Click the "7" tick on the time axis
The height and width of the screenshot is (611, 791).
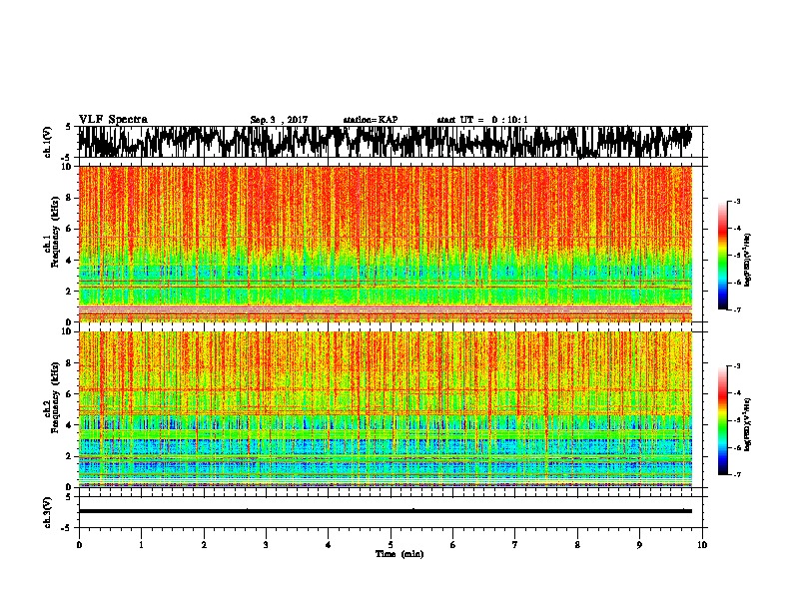click(515, 545)
